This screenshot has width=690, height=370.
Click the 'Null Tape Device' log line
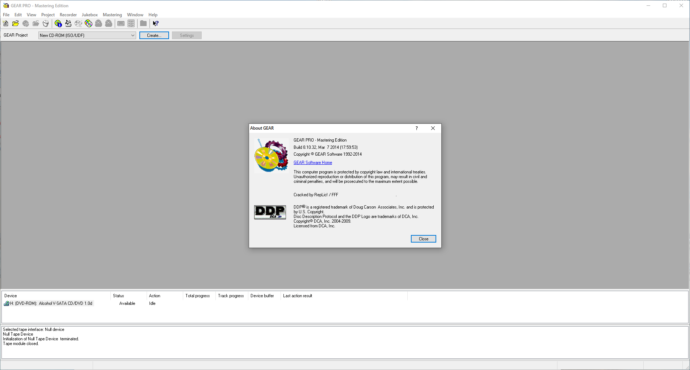click(18, 334)
